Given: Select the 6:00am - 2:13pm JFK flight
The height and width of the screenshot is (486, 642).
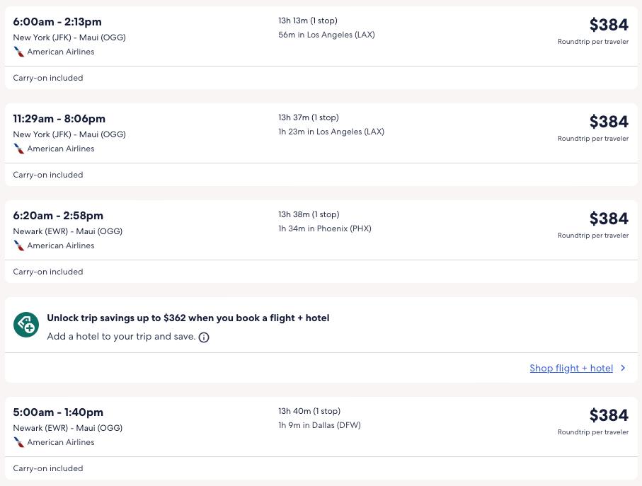Looking at the screenshot, I should tap(58, 22).
